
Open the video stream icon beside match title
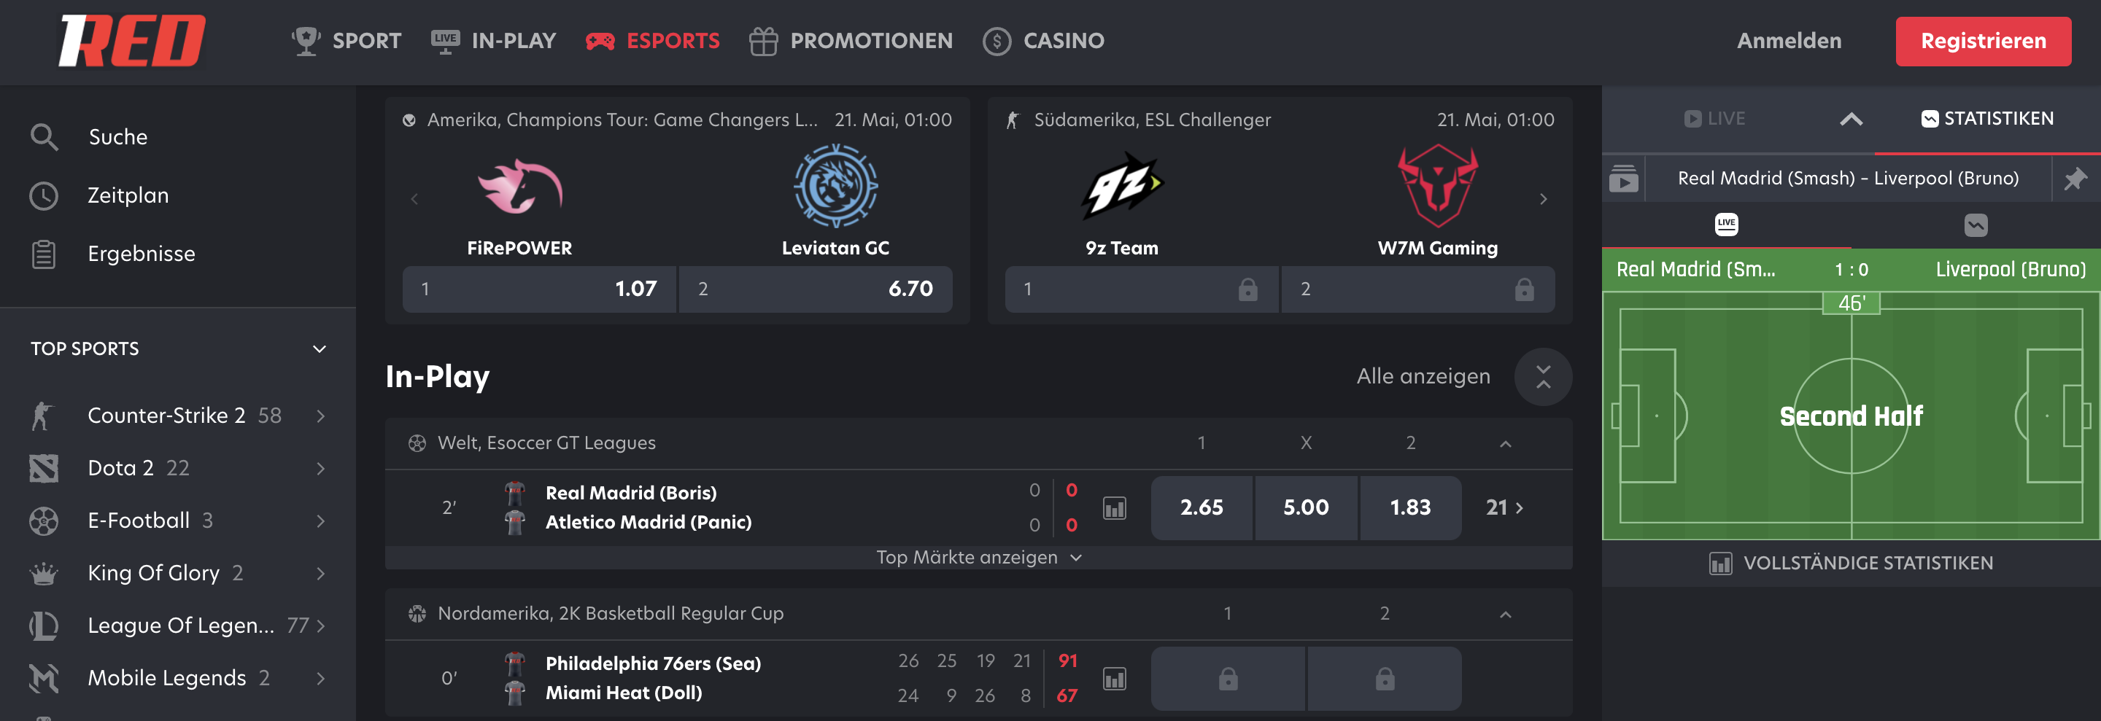pyautogui.click(x=1623, y=179)
